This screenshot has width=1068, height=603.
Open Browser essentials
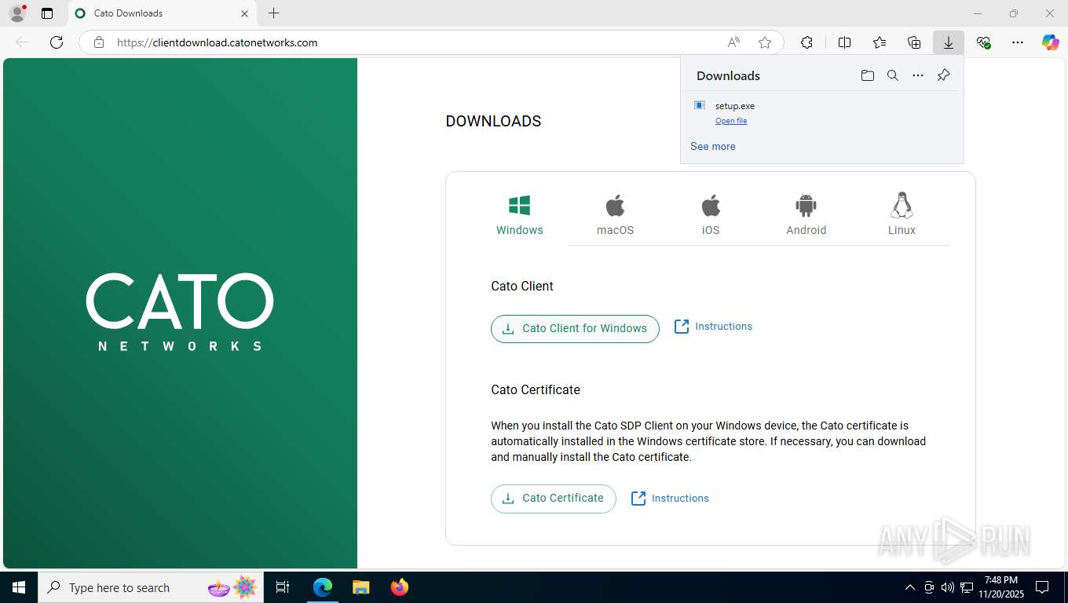(x=983, y=42)
